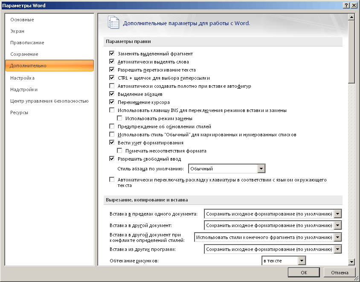This screenshot has width=360, height=282.
Task: Uncheck Заменять выделенный фрагмент
Action: (x=112, y=54)
